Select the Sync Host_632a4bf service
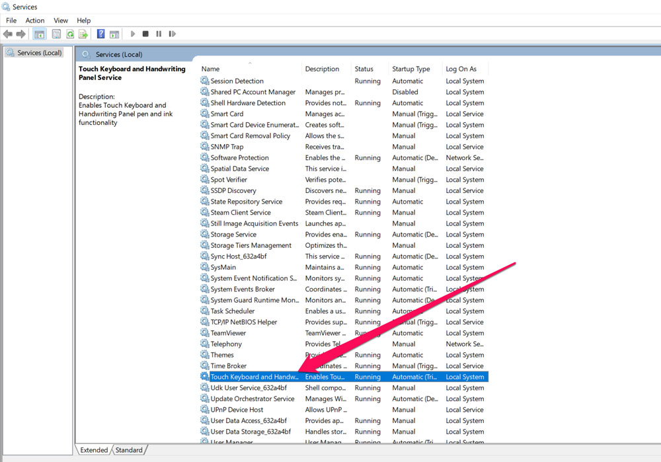661x462 pixels. (344, 256)
